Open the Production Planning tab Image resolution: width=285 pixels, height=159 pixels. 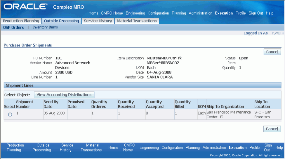coord(21,21)
